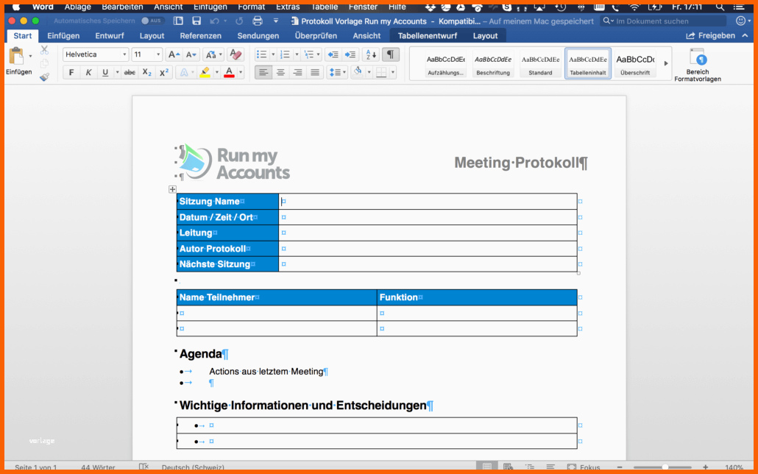Click the Save icon in title bar

196,21
